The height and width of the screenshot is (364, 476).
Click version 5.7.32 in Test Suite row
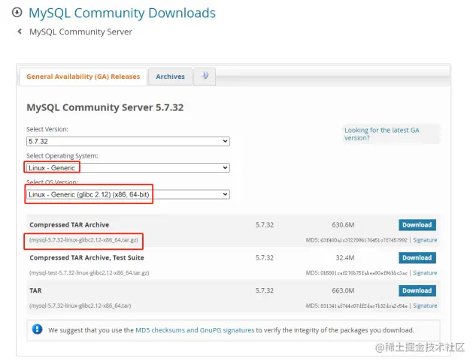click(265, 257)
